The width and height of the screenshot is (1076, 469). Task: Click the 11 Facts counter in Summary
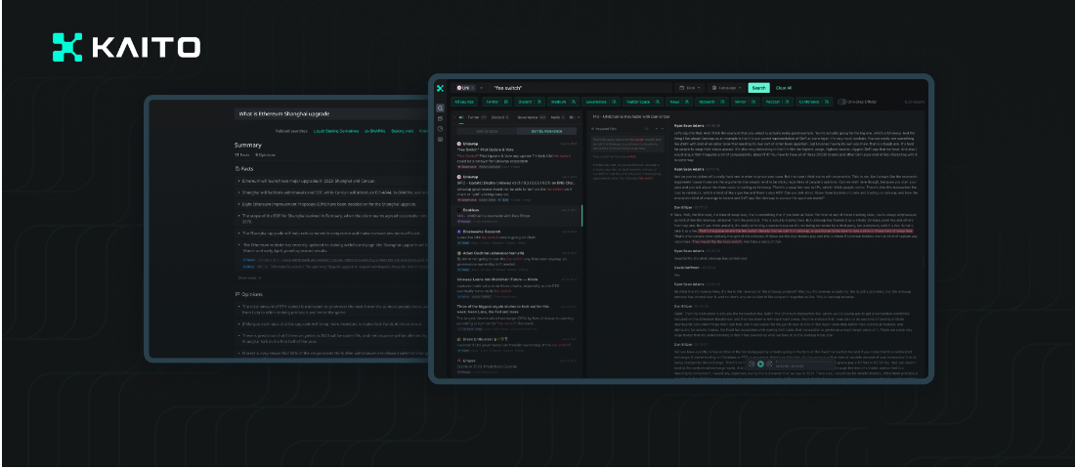(242, 155)
